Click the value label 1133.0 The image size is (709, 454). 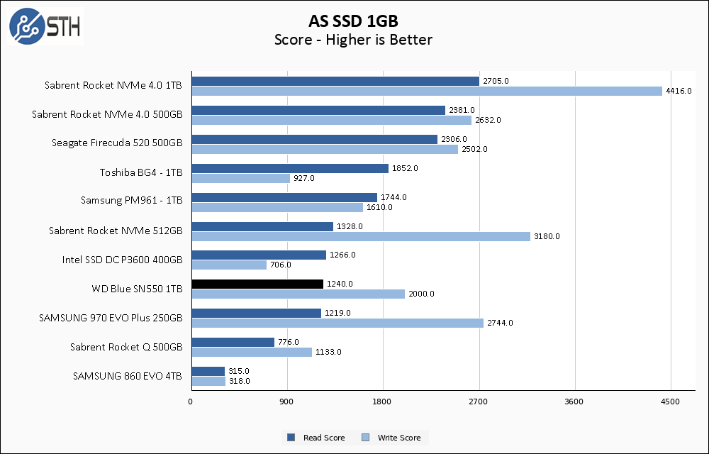328,352
